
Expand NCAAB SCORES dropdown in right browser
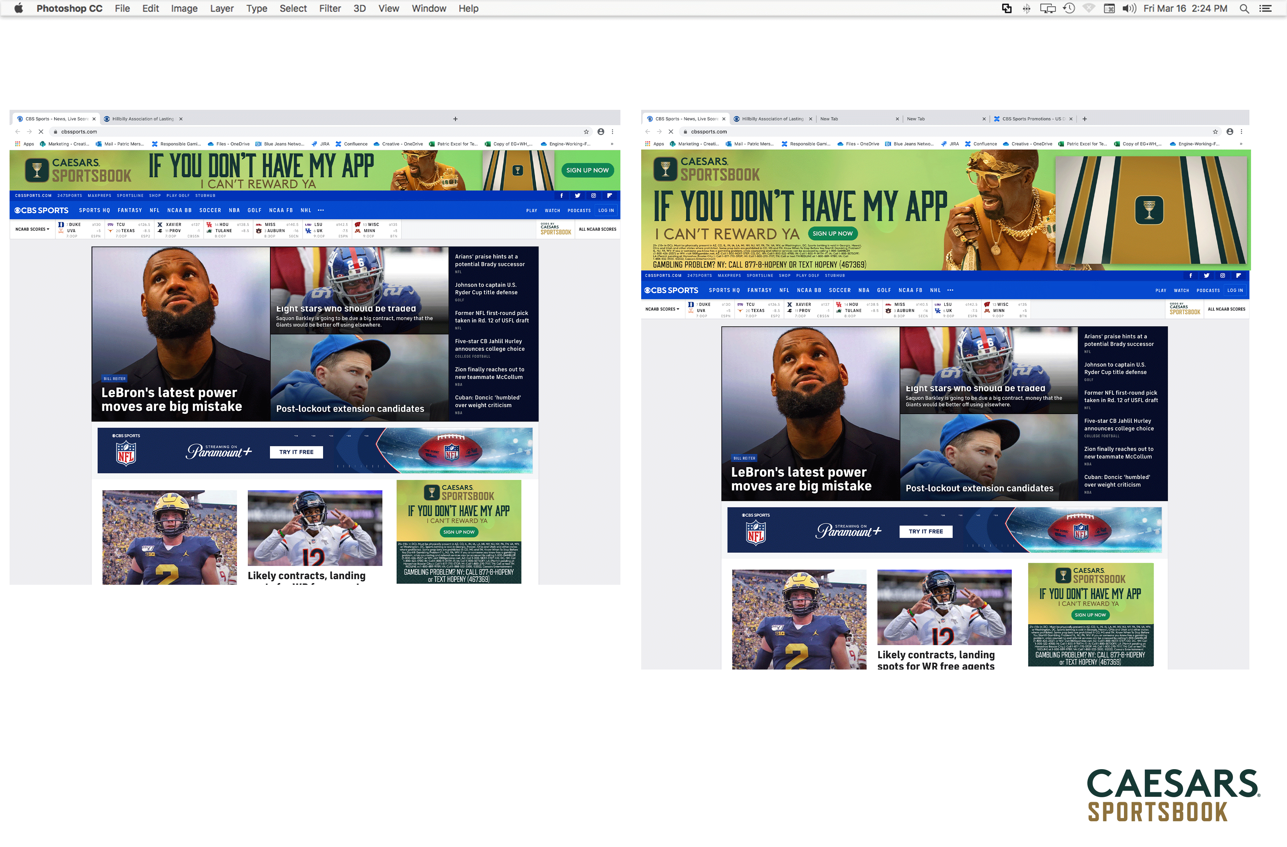(x=662, y=309)
